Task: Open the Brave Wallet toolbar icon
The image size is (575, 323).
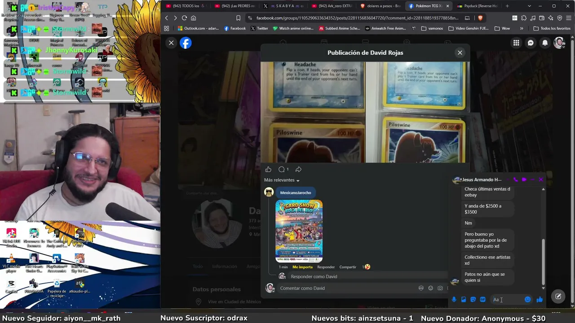Action: coord(542,18)
